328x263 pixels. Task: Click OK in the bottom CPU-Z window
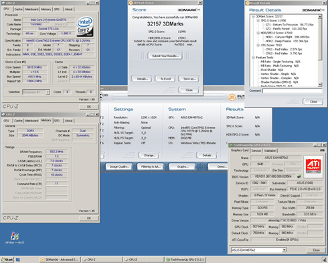click(89, 218)
